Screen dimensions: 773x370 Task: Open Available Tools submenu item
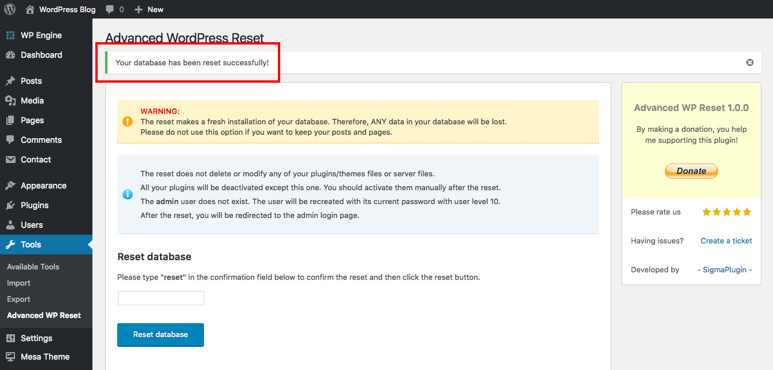(x=33, y=267)
